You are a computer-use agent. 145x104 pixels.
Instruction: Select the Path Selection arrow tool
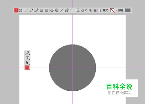[27, 63]
